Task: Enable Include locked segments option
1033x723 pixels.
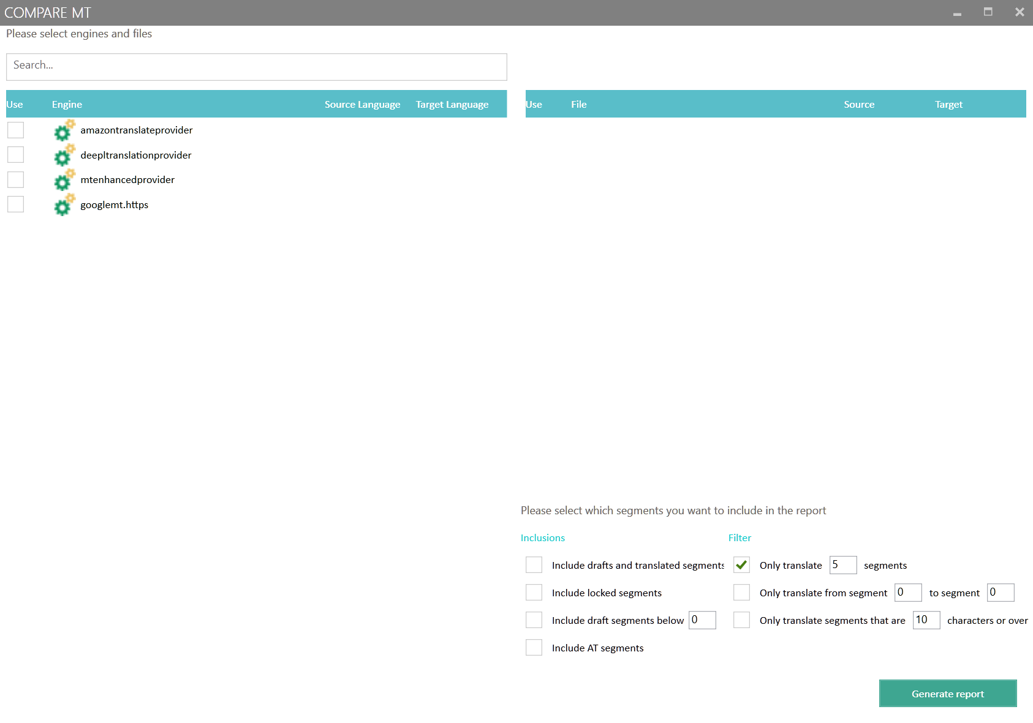Action: [534, 593]
